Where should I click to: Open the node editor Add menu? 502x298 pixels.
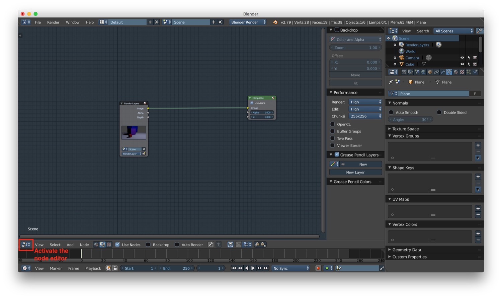pos(70,244)
